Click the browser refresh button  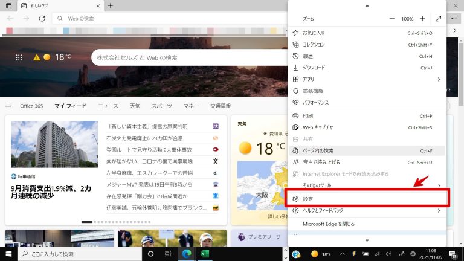pyautogui.click(x=42, y=18)
